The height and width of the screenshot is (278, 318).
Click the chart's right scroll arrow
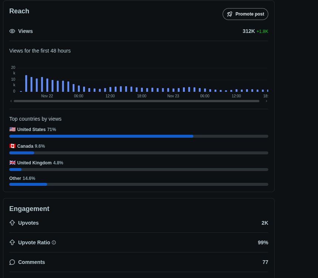(x=266, y=101)
